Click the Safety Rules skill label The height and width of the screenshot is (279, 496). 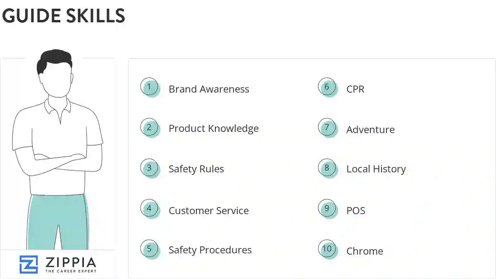point(196,169)
